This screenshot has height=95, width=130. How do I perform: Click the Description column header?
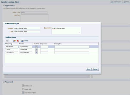point(76,44)
